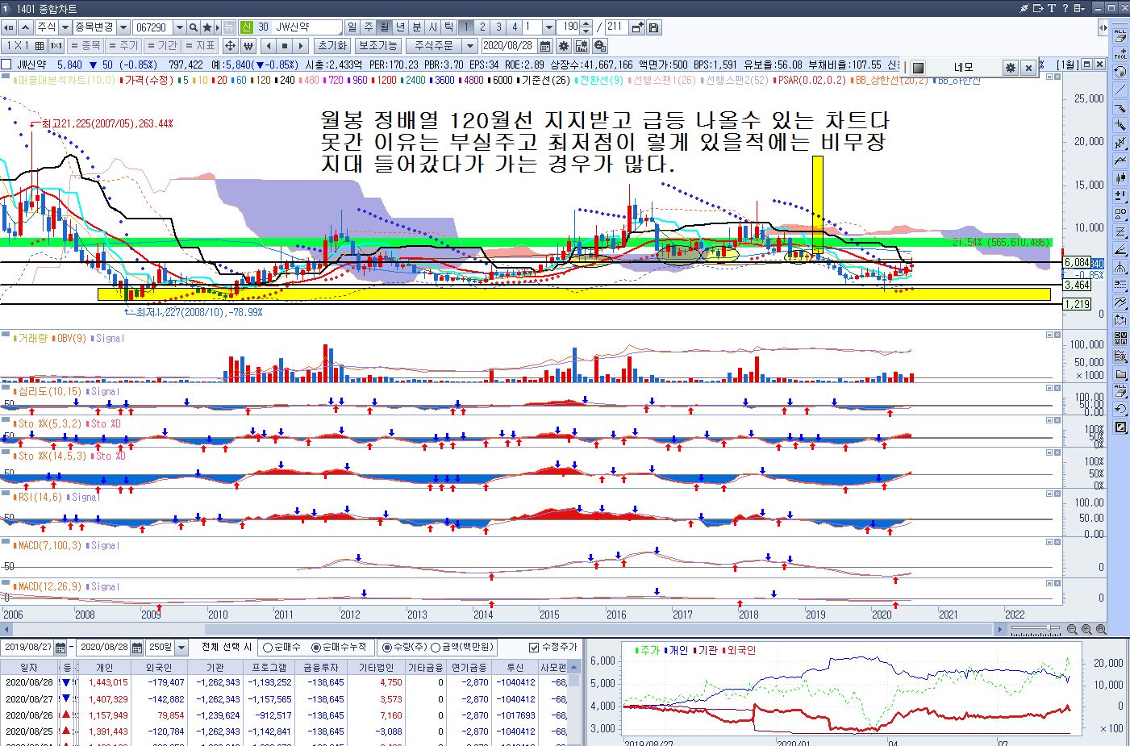Open the stock code 067290 dropdown

coord(179,27)
